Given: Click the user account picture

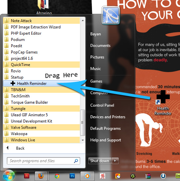Looking at the screenshot, I should [110, 15].
